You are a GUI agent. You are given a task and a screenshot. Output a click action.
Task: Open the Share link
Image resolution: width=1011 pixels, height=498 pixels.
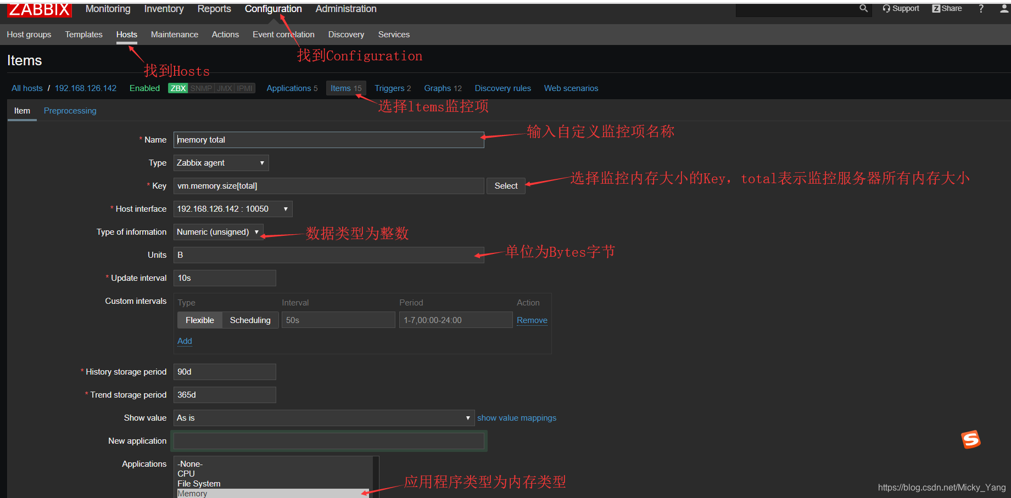(x=947, y=9)
